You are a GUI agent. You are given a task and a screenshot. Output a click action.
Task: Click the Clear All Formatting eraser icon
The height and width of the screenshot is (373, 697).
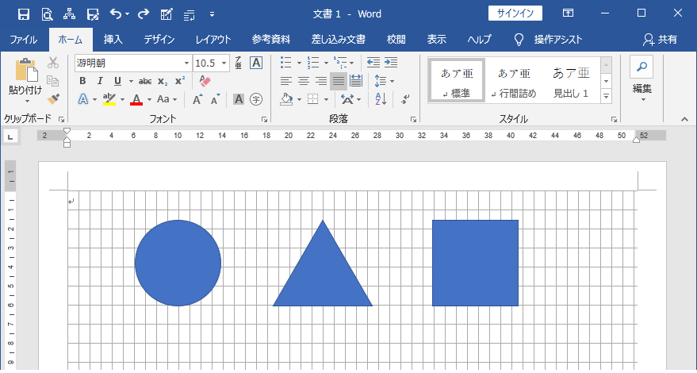[x=204, y=81]
